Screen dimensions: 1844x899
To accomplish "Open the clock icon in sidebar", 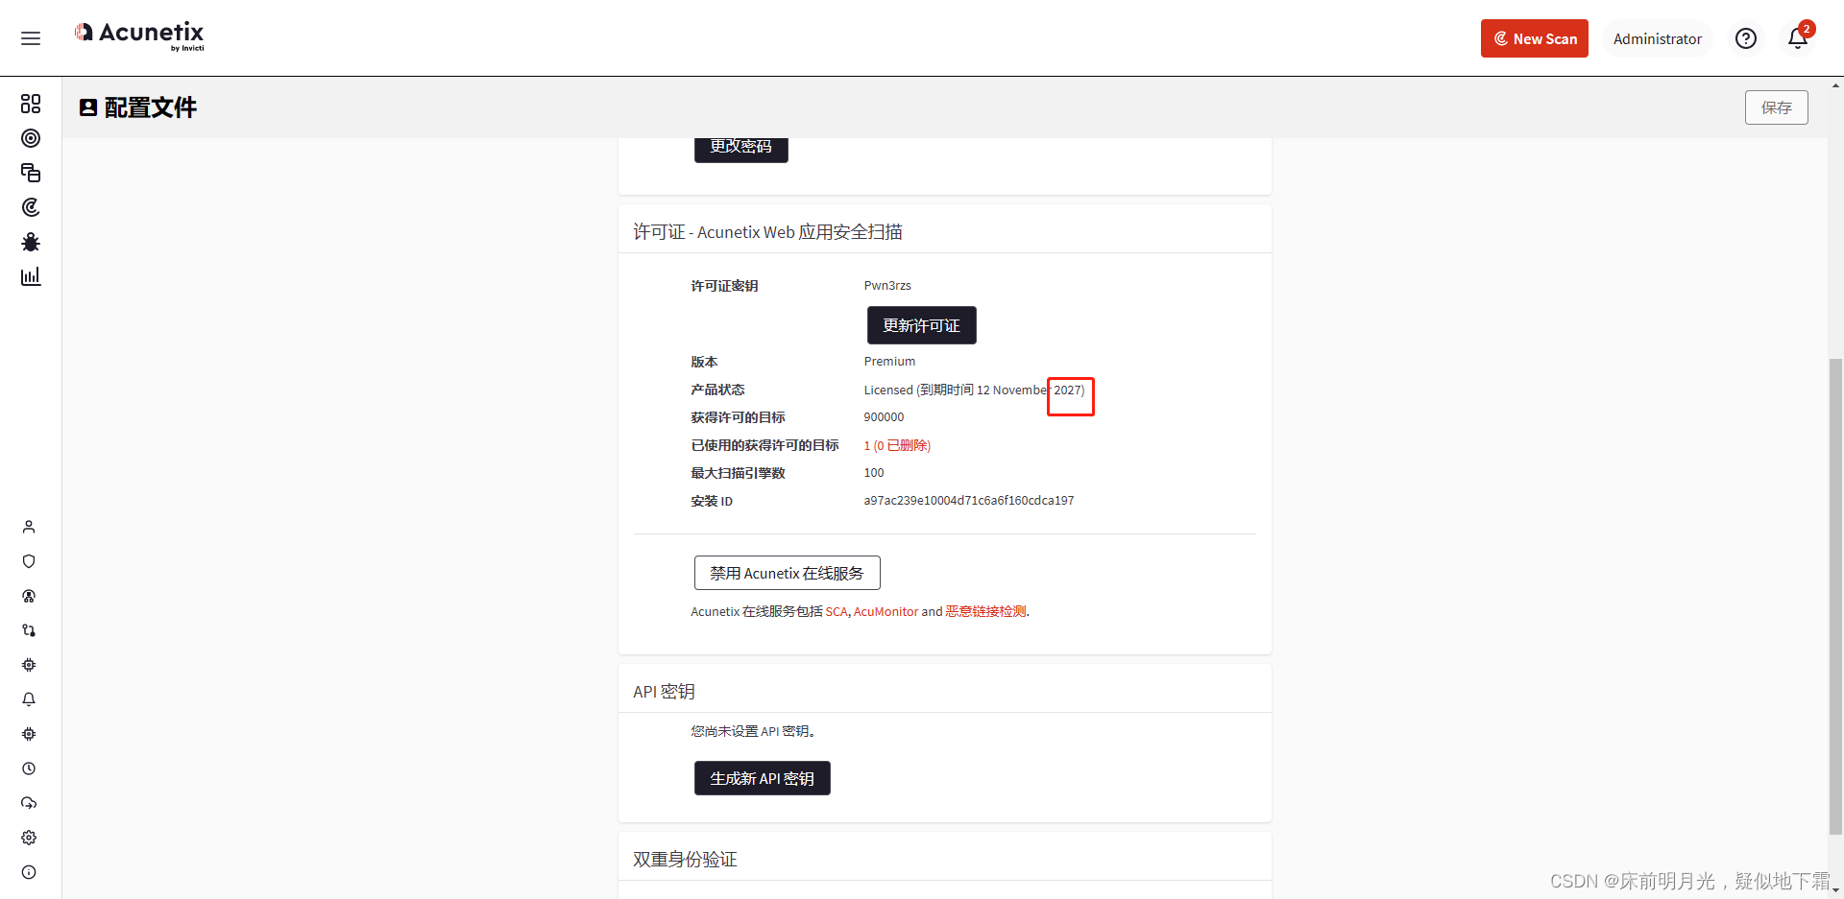I will (29, 769).
